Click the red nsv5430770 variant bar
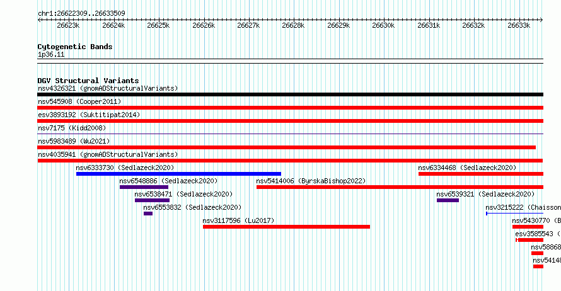Screen dimensions: 561x291 (528, 227)
